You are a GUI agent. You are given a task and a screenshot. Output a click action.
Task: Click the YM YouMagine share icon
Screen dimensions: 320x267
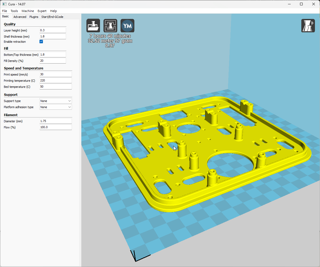click(x=127, y=26)
